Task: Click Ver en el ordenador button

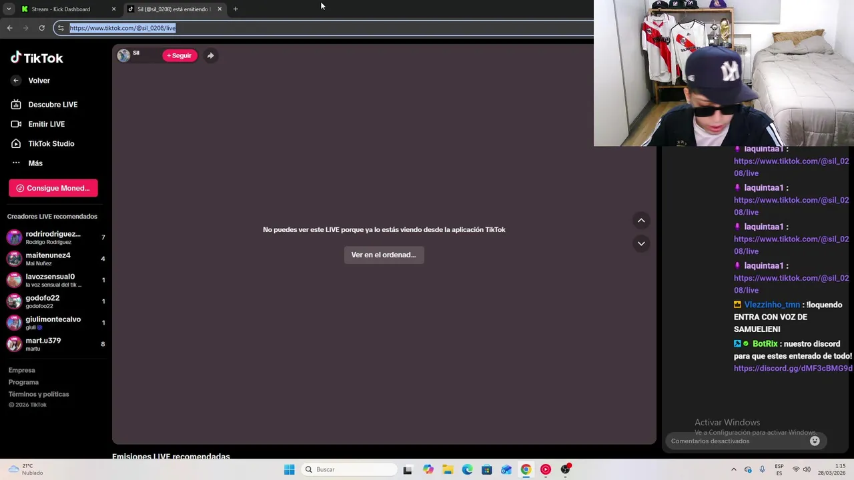Action: pos(384,255)
